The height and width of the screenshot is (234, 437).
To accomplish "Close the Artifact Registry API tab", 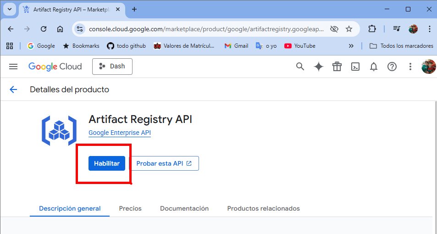I will (x=117, y=10).
